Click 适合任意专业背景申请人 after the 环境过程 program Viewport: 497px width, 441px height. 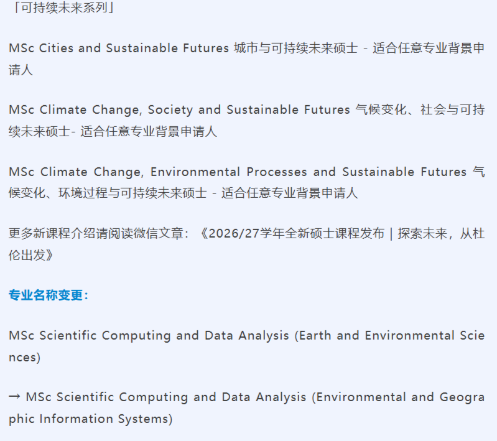[289, 193]
